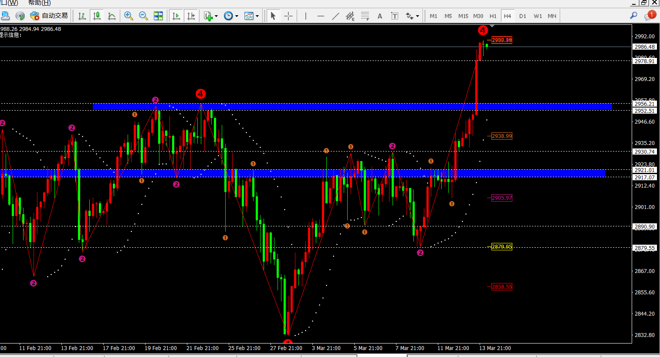Viewport: 660px width, 357px height.
Task: Switch chart to line chart mode
Action: tap(112, 16)
